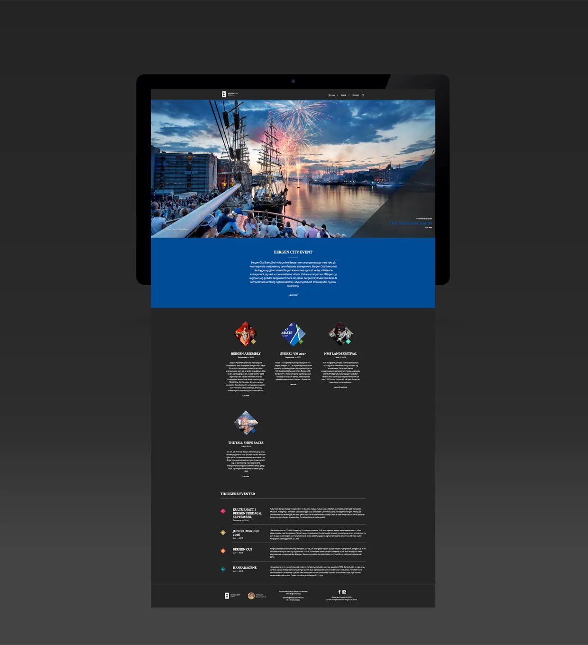This screenshot has height=645, width=588.
Task: Open the Instagram icon in the footer
Action: (x=344, y=592)
